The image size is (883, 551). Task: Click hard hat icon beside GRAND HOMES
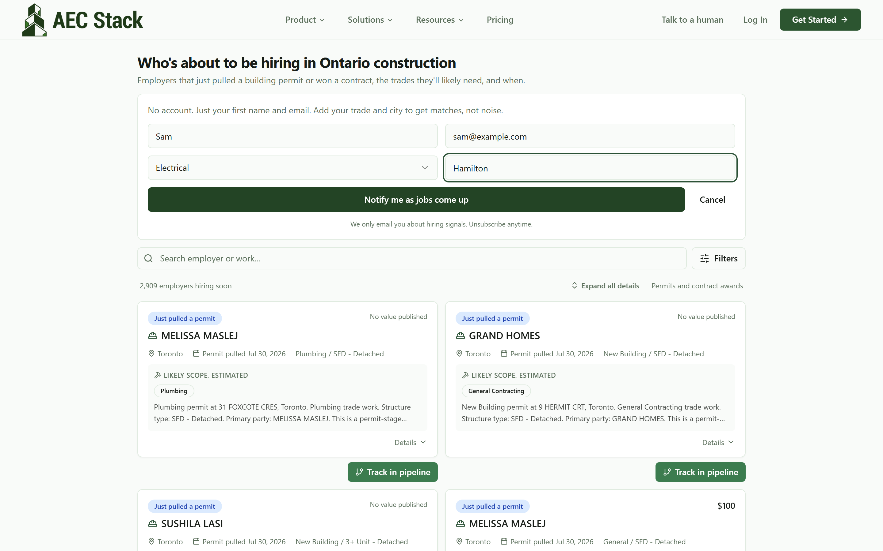click(461, 335)
